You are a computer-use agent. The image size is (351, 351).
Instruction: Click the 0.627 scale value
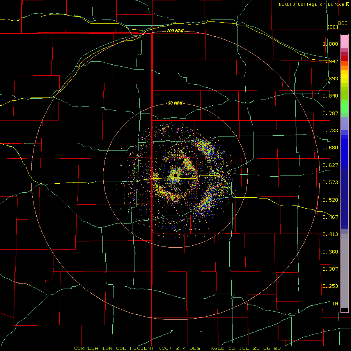pos(330,165)
